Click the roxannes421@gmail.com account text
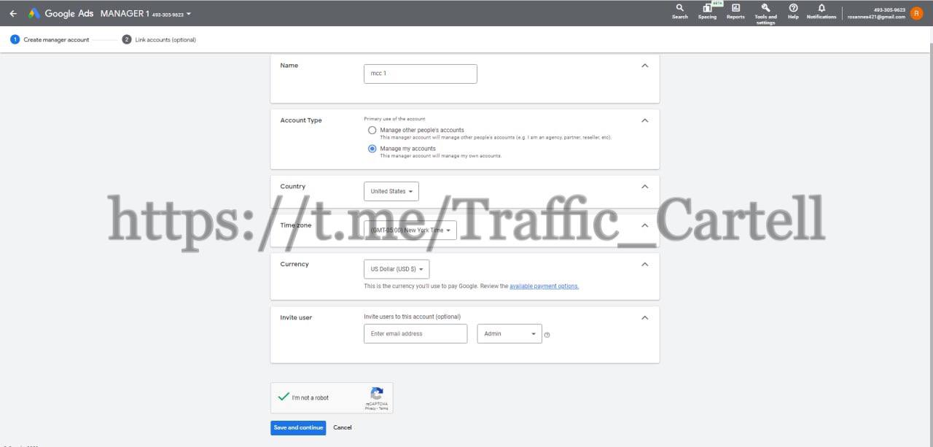Viewport: 933px width, 447px height. tap(876, 17)
